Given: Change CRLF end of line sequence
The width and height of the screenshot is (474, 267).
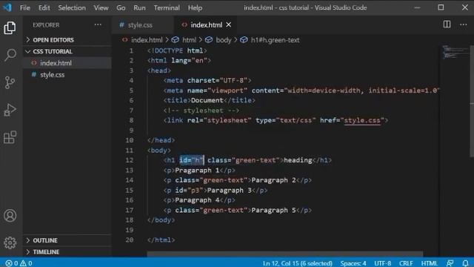Looking at the screenshot, I should tap(406, 263).
